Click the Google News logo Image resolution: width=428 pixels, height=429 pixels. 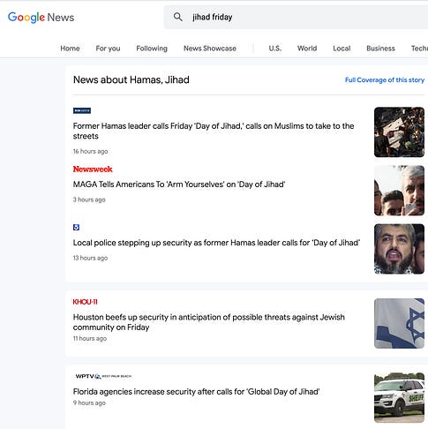point(41,18)
